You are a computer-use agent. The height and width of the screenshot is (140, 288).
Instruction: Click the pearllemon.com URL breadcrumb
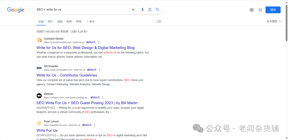pos(62,125)
